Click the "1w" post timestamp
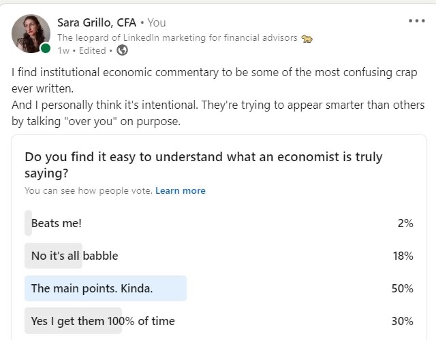Image resolution: width=436 pixels, height=340 pixels. point(63,50)
